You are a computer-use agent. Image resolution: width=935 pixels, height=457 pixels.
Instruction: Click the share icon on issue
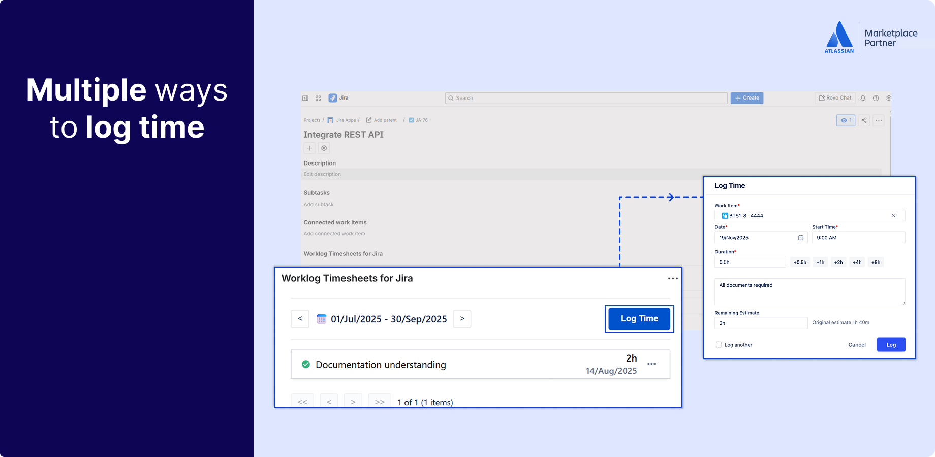(x=864, y=120)
